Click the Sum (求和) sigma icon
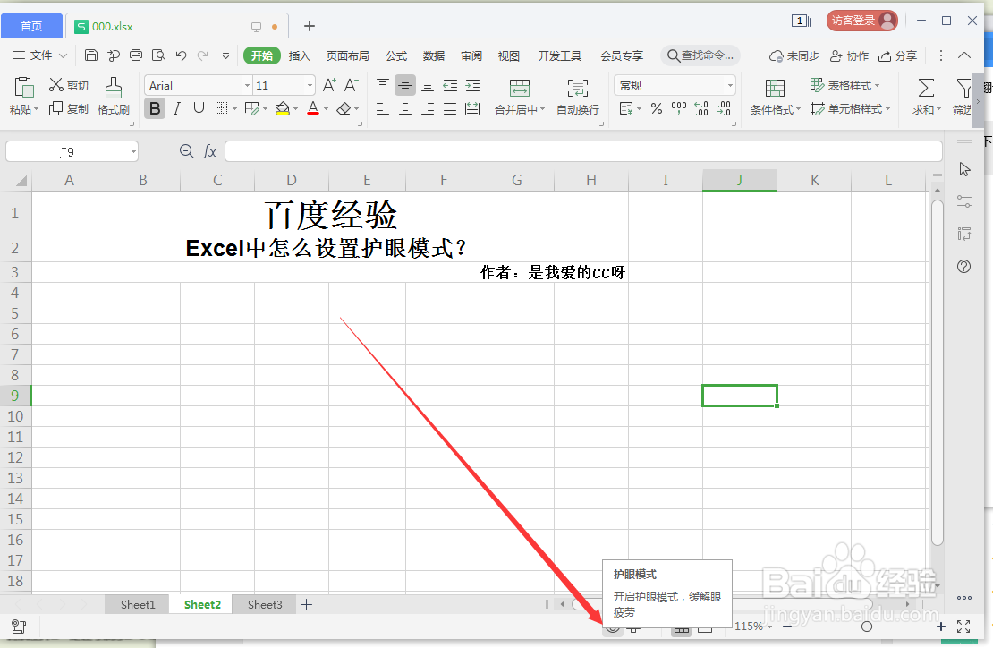Screen dimensions: 993x648 [x=926, y=88]
